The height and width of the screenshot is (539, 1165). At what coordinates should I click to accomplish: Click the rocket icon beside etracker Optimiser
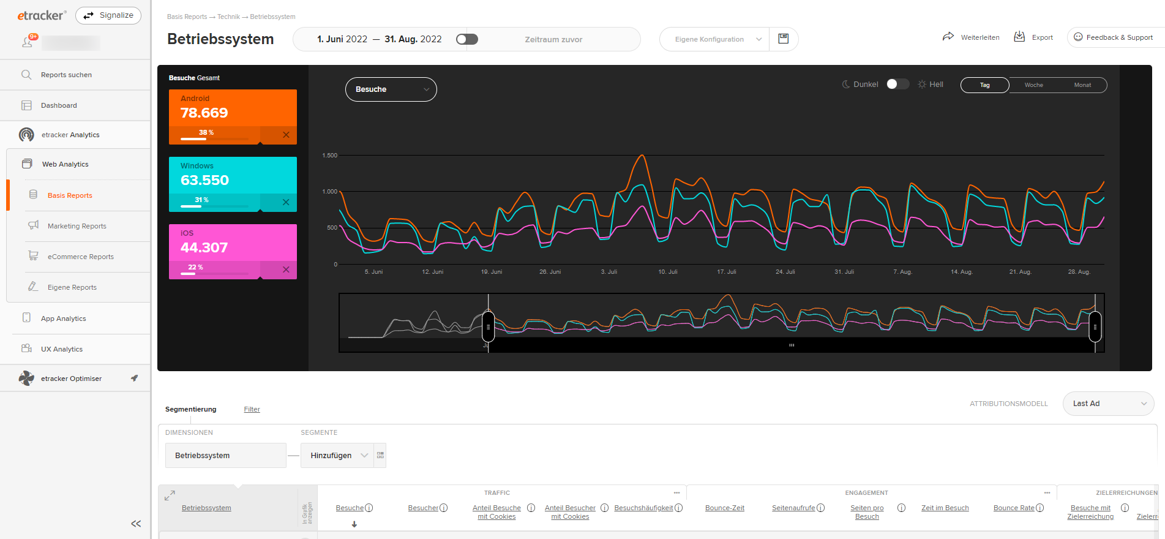tap(134, 378)
